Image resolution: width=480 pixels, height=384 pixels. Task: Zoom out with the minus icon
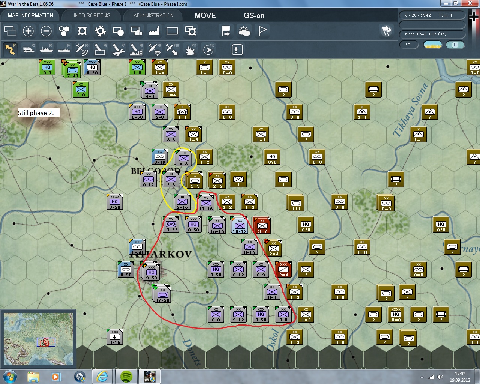pos(46,31)
